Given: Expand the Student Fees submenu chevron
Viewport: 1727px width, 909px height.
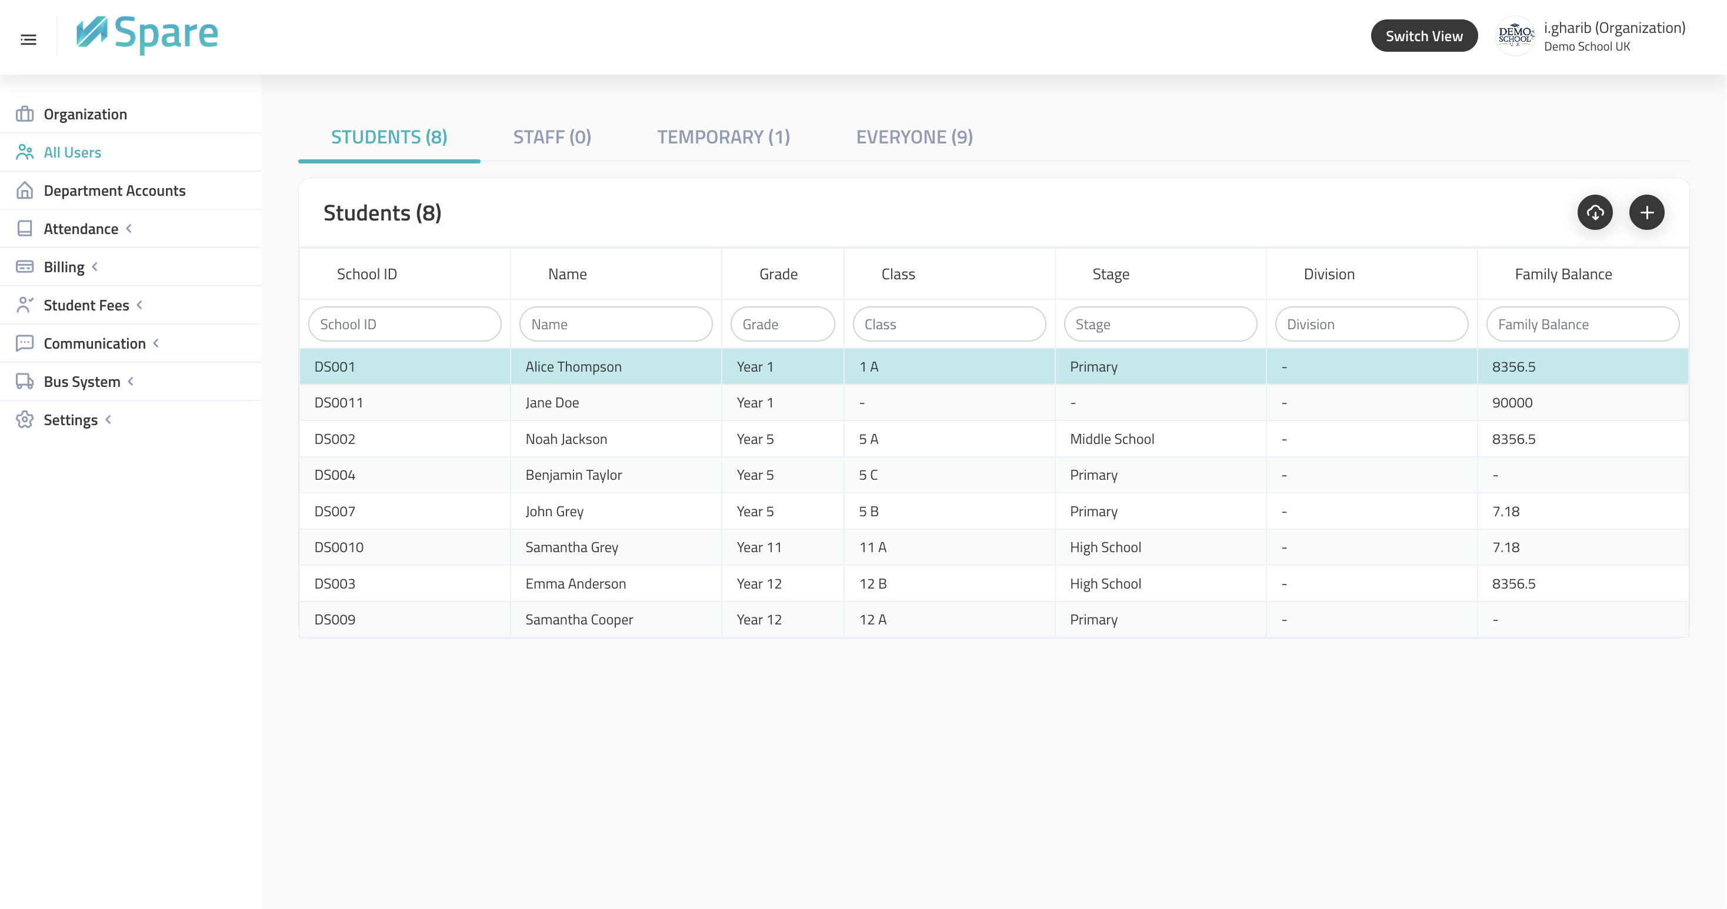Looking at the screenshot, I should (139, 305).
